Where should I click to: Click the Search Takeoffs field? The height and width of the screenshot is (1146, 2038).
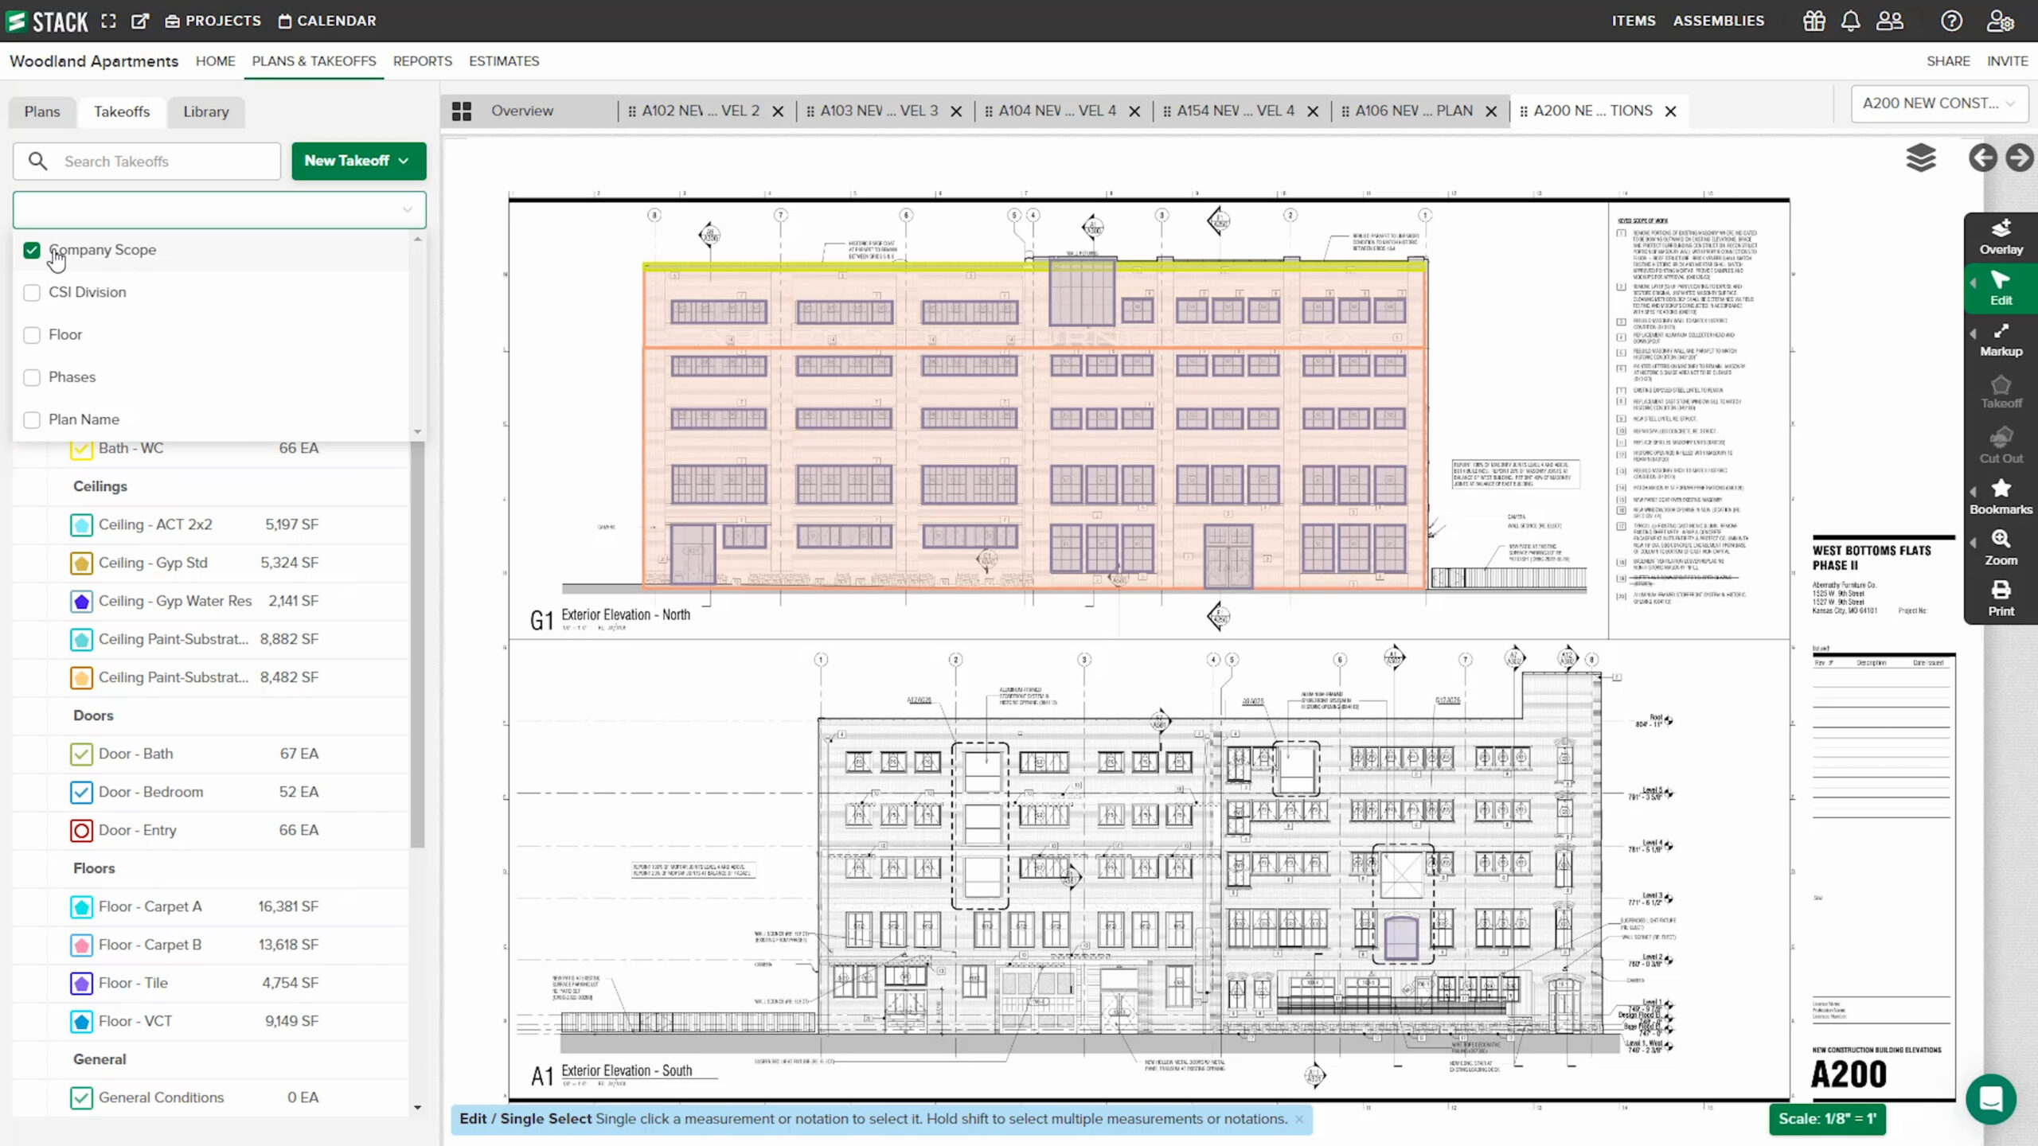coord(159,162)
